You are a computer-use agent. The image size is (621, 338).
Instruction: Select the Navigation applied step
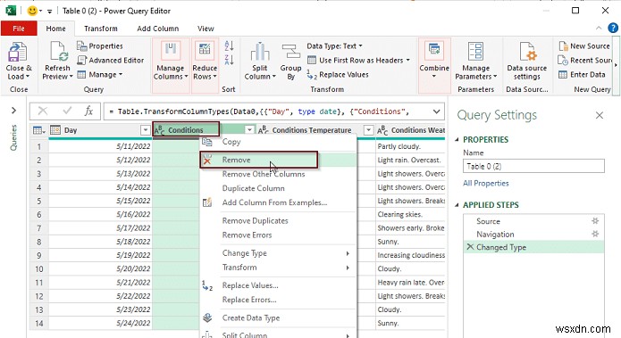(533, 234)
